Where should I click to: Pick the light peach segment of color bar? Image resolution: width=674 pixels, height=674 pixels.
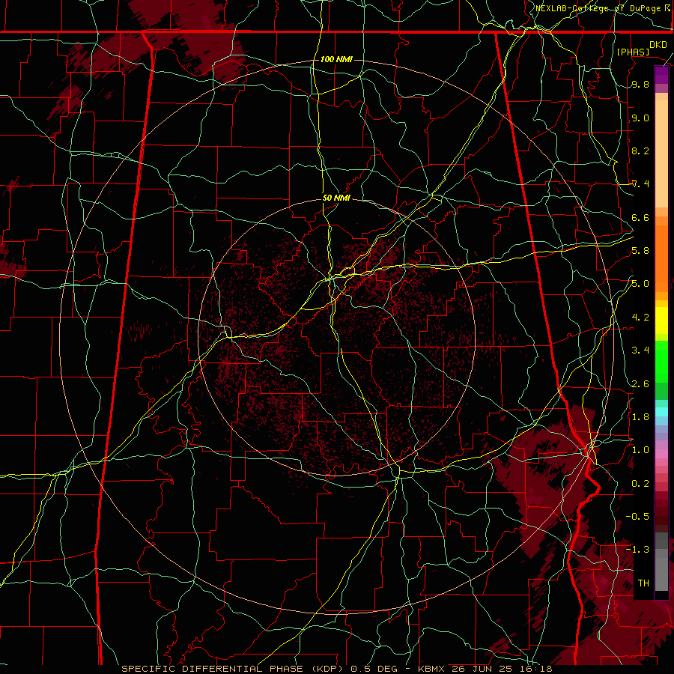[x=661, y=155]
